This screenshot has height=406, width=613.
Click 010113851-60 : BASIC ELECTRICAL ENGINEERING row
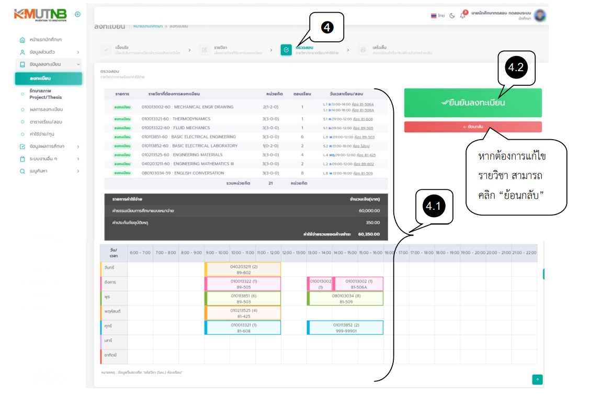(x=246, y=137)
